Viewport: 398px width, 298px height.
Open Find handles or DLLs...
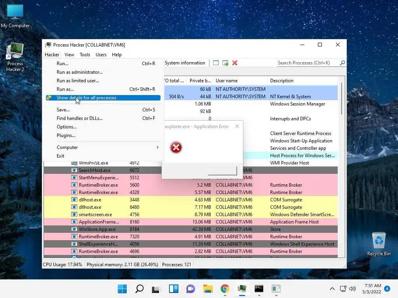tap(103, 118)
